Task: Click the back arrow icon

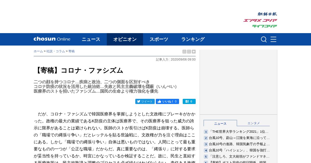Action: point(194,52)
